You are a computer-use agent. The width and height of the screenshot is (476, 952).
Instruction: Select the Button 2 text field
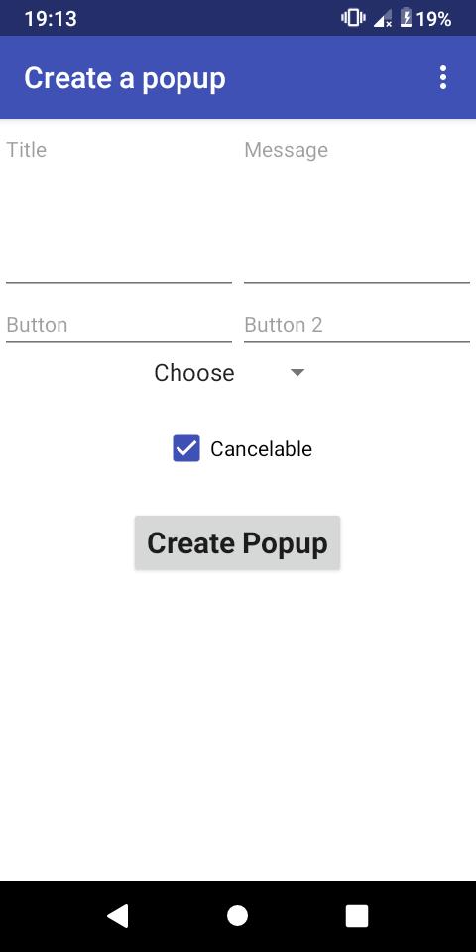tap(357, 325)
